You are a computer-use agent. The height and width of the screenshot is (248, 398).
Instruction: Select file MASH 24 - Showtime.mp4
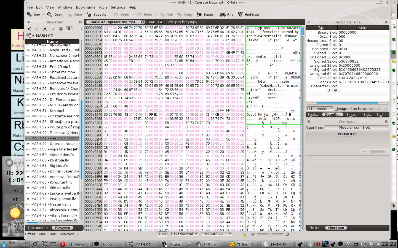pyautogui.click(x=52, y=72)
